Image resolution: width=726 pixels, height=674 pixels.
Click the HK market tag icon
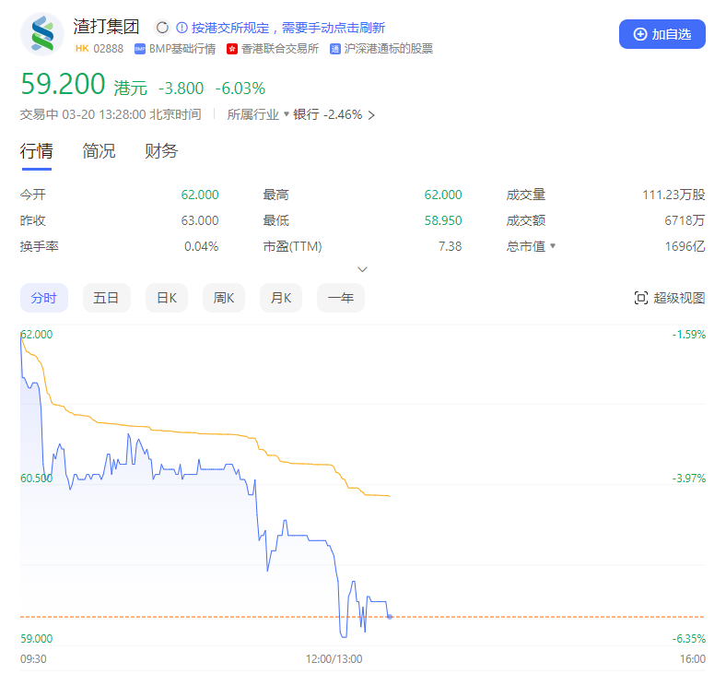82,49
